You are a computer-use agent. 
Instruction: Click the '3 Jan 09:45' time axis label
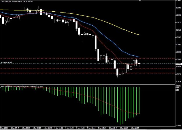[x=80, y=128]
